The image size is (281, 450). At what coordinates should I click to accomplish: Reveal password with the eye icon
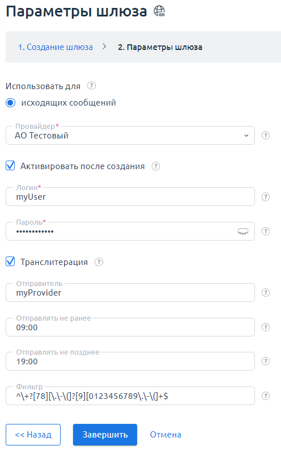243,232
